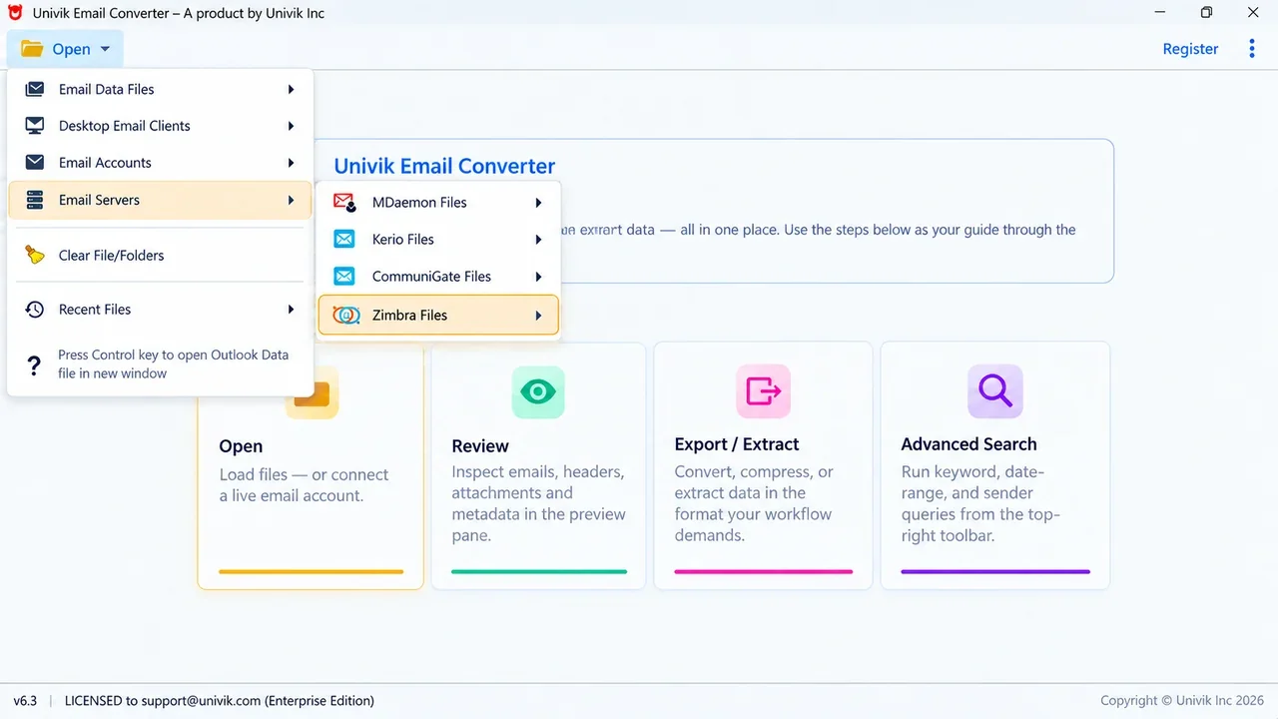Click the Recent Files history clock icon

35,310
